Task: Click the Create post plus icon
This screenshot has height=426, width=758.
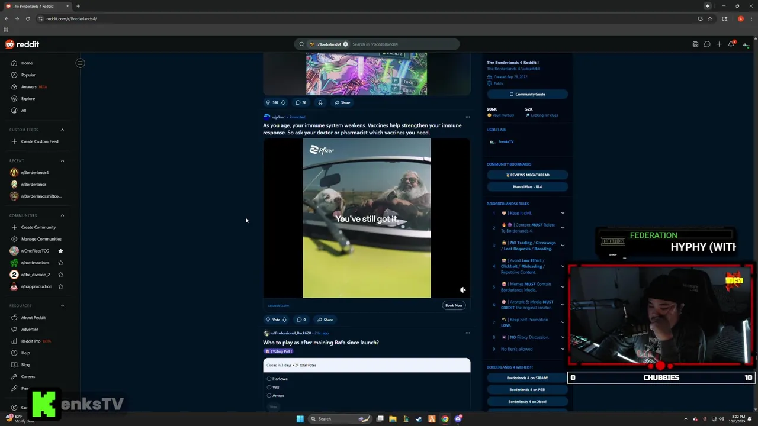Action: tap(719, 44)
